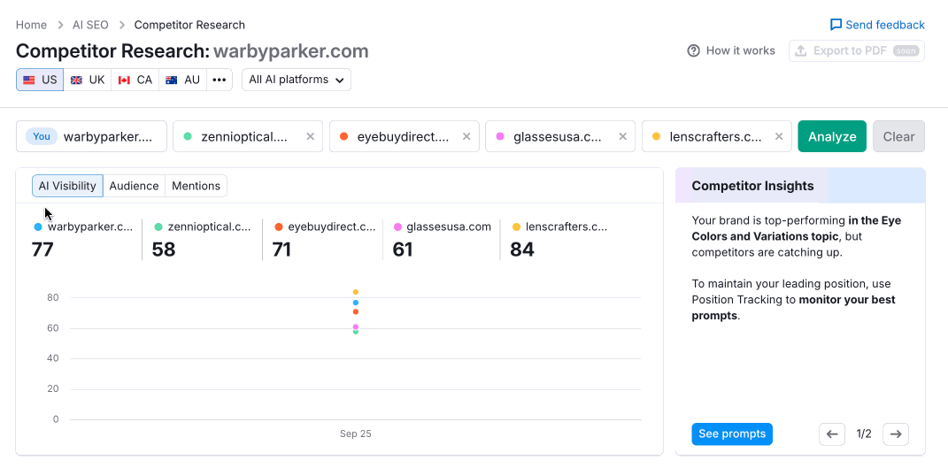Click the lenscrafters competitor input field

tap(716, 136)
